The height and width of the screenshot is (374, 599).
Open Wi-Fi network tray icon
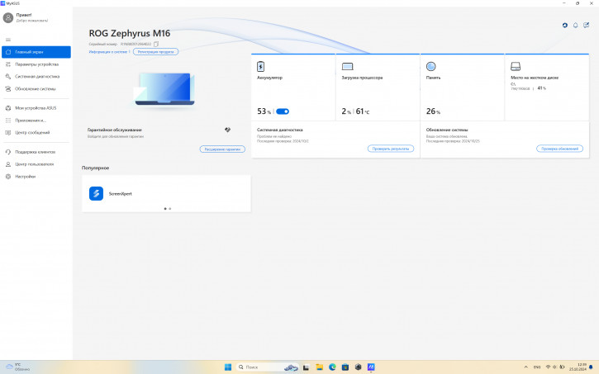coord(549,367)
